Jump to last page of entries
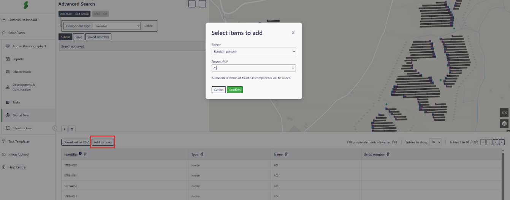Viewport: 510px width, 200px height. (502, 142)
